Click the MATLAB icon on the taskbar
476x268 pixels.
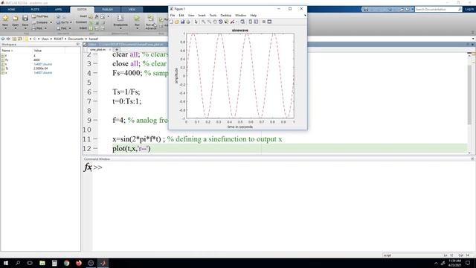103,263
